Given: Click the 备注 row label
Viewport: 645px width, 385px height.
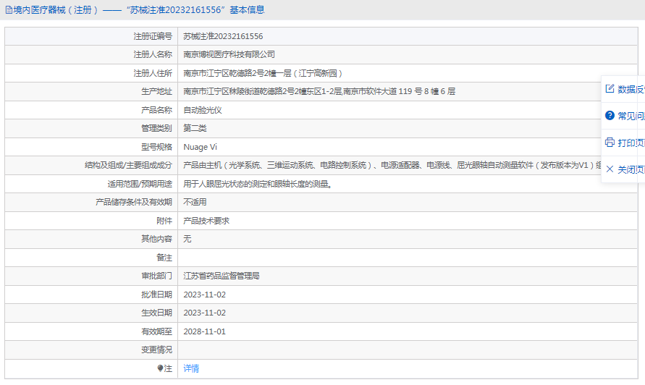Looking at the screenshot, I should pos(164,258).
